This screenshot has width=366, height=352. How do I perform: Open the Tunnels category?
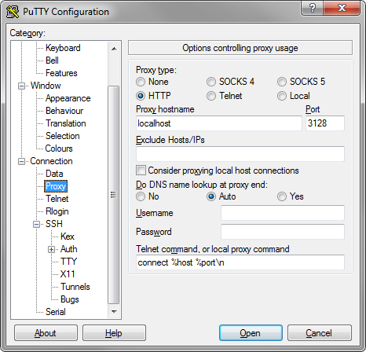coord(75,287)
